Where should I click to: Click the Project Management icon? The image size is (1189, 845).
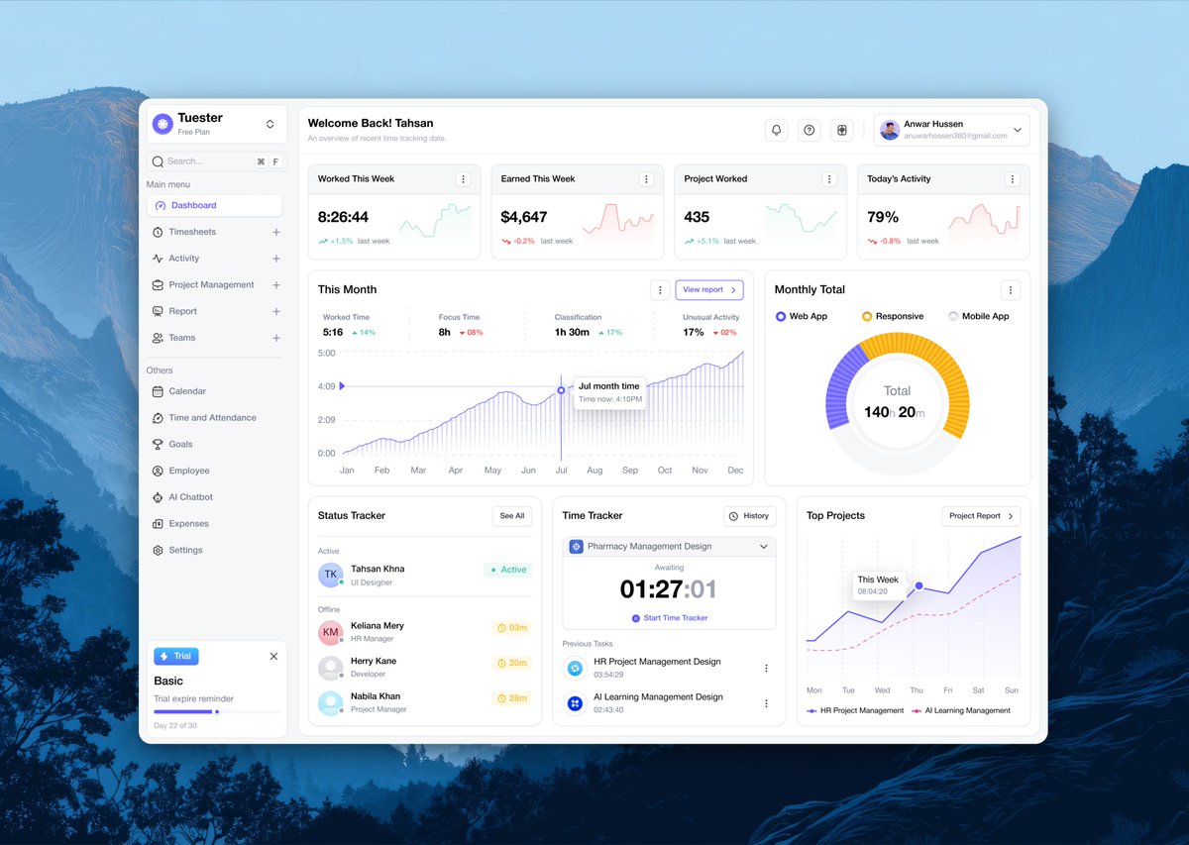pyautogui.click(x=159, y=285)
